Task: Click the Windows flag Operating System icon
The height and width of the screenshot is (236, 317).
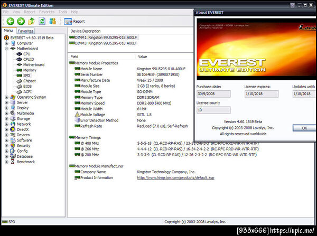Action: pos(13,97)
